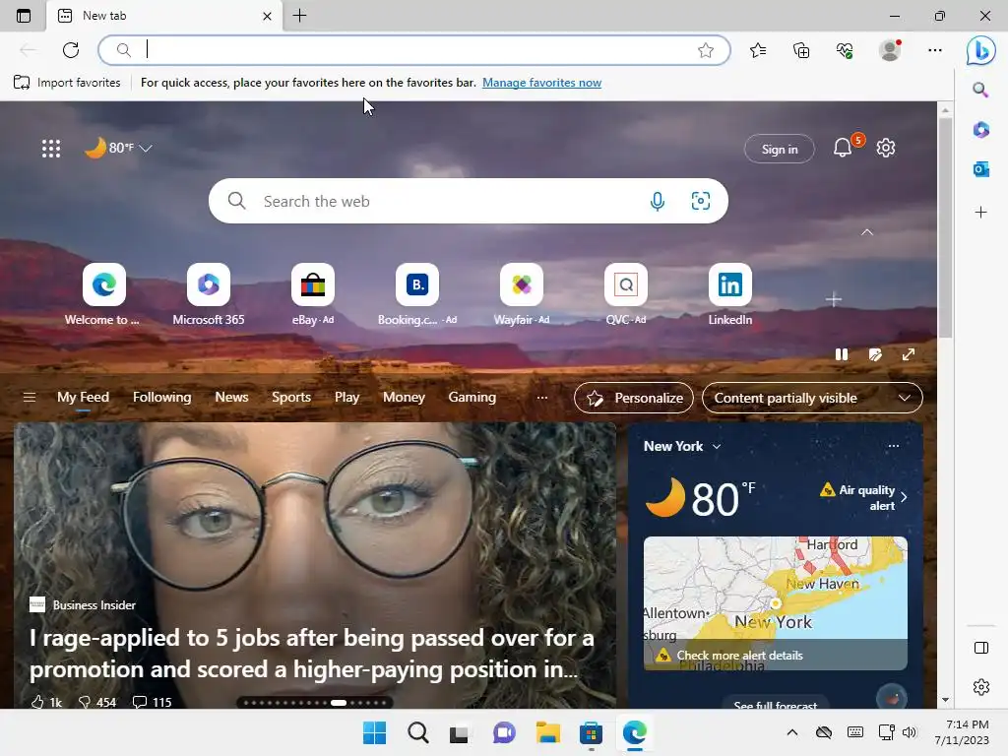1008x756 pixels.
Task: Open the Welcome to Edge quick link
Action: coord(103,294)
